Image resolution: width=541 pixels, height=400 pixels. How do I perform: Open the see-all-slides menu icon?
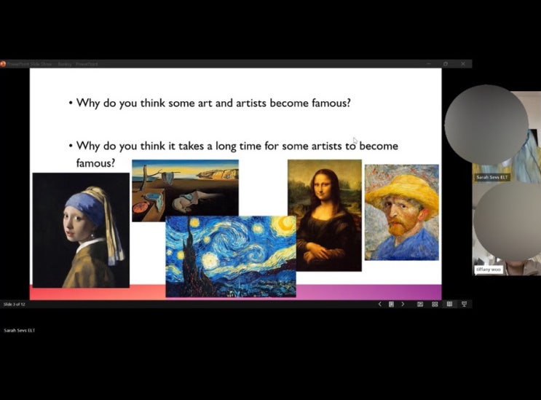(x=391, y=304)
